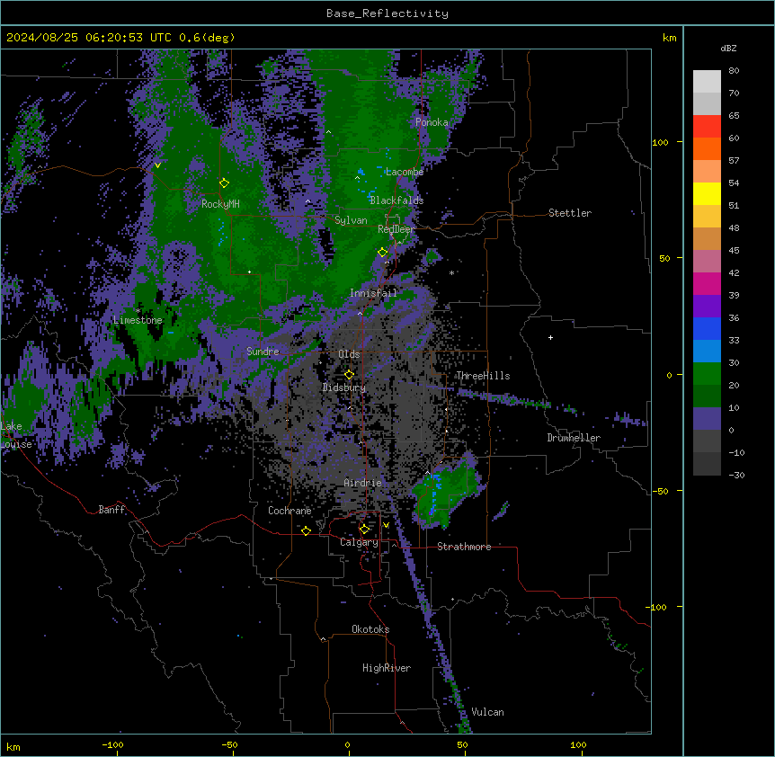
Task: Click the white caret marker west of Lacombe
Action: [357, 178]
